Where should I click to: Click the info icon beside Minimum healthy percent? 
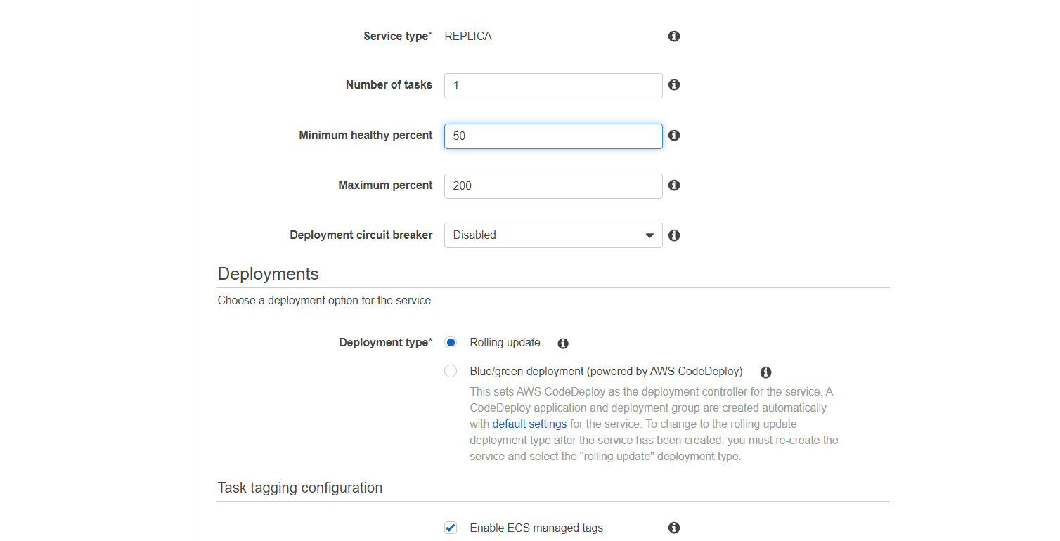(674, 135)
